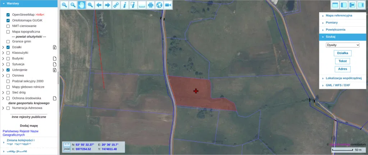
Task: Expand the Sieć dróg layer group
Action: (3, 92)
